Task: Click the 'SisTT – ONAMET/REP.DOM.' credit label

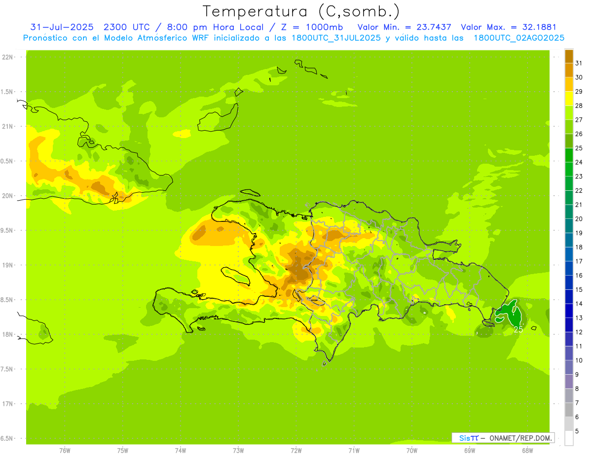Action: coord(503,438)
